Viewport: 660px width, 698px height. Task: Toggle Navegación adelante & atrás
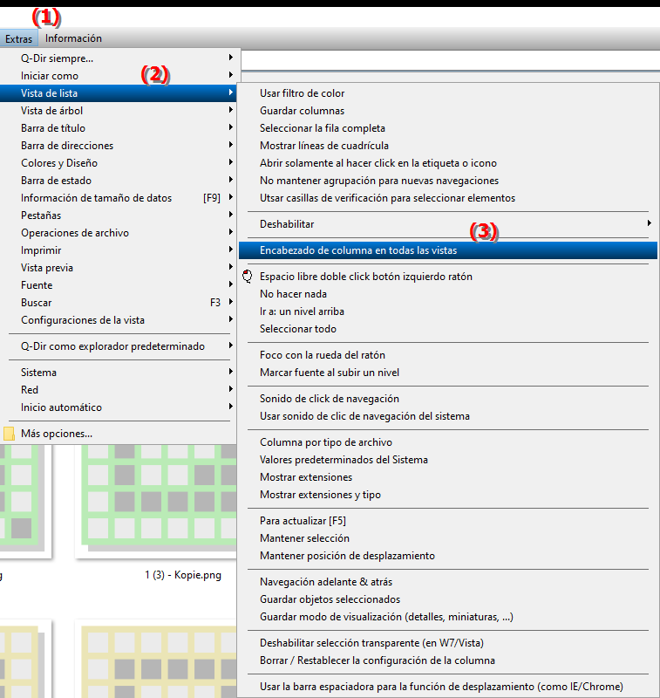coord(448,582)
